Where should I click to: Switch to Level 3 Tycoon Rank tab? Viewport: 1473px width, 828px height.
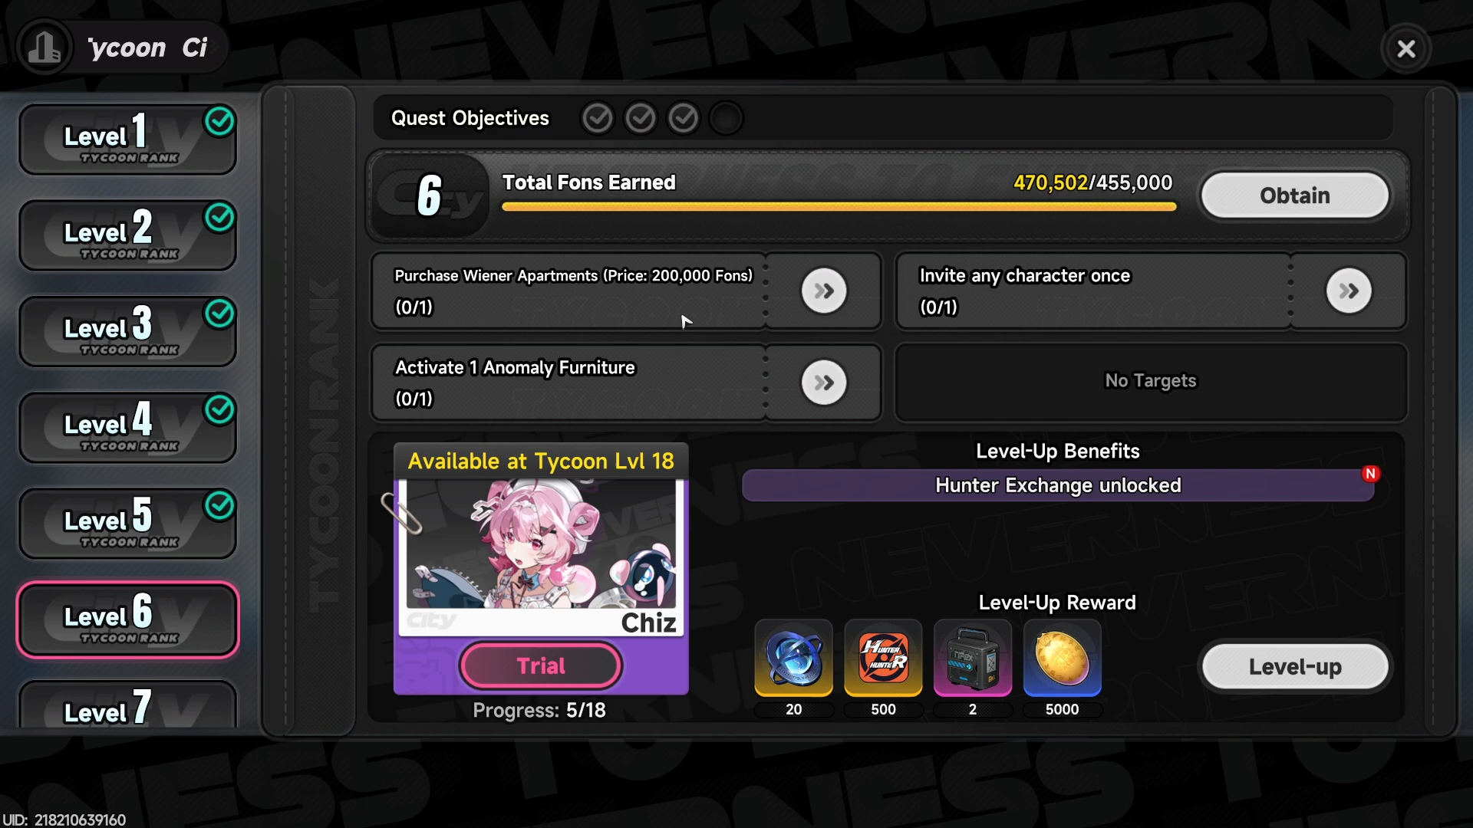pos(127,332)
